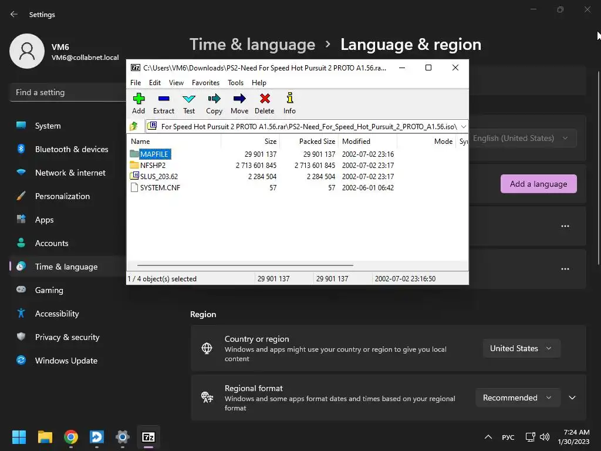Navigate to Time & language breadcrumb
The width and height of the screenshot is (601, 451).
click(252, 45)
